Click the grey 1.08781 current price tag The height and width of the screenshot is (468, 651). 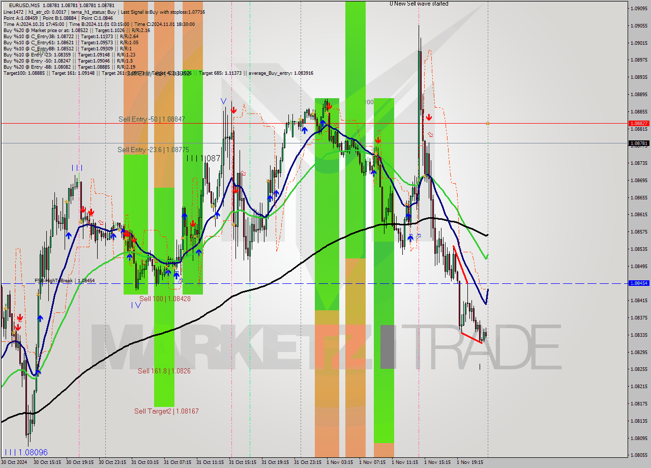click(x=639, y=143)
